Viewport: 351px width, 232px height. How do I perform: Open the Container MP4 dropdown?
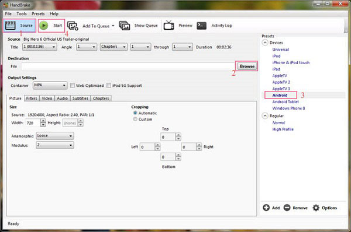click(x=50, y=85)
